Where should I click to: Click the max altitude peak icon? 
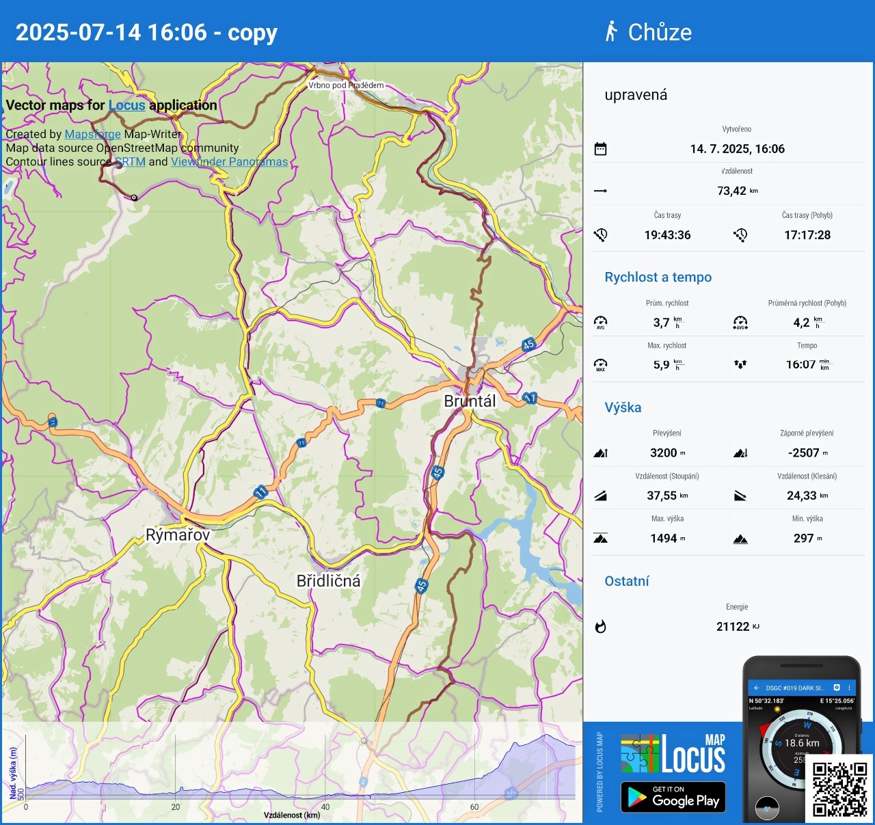coord(600,539)
